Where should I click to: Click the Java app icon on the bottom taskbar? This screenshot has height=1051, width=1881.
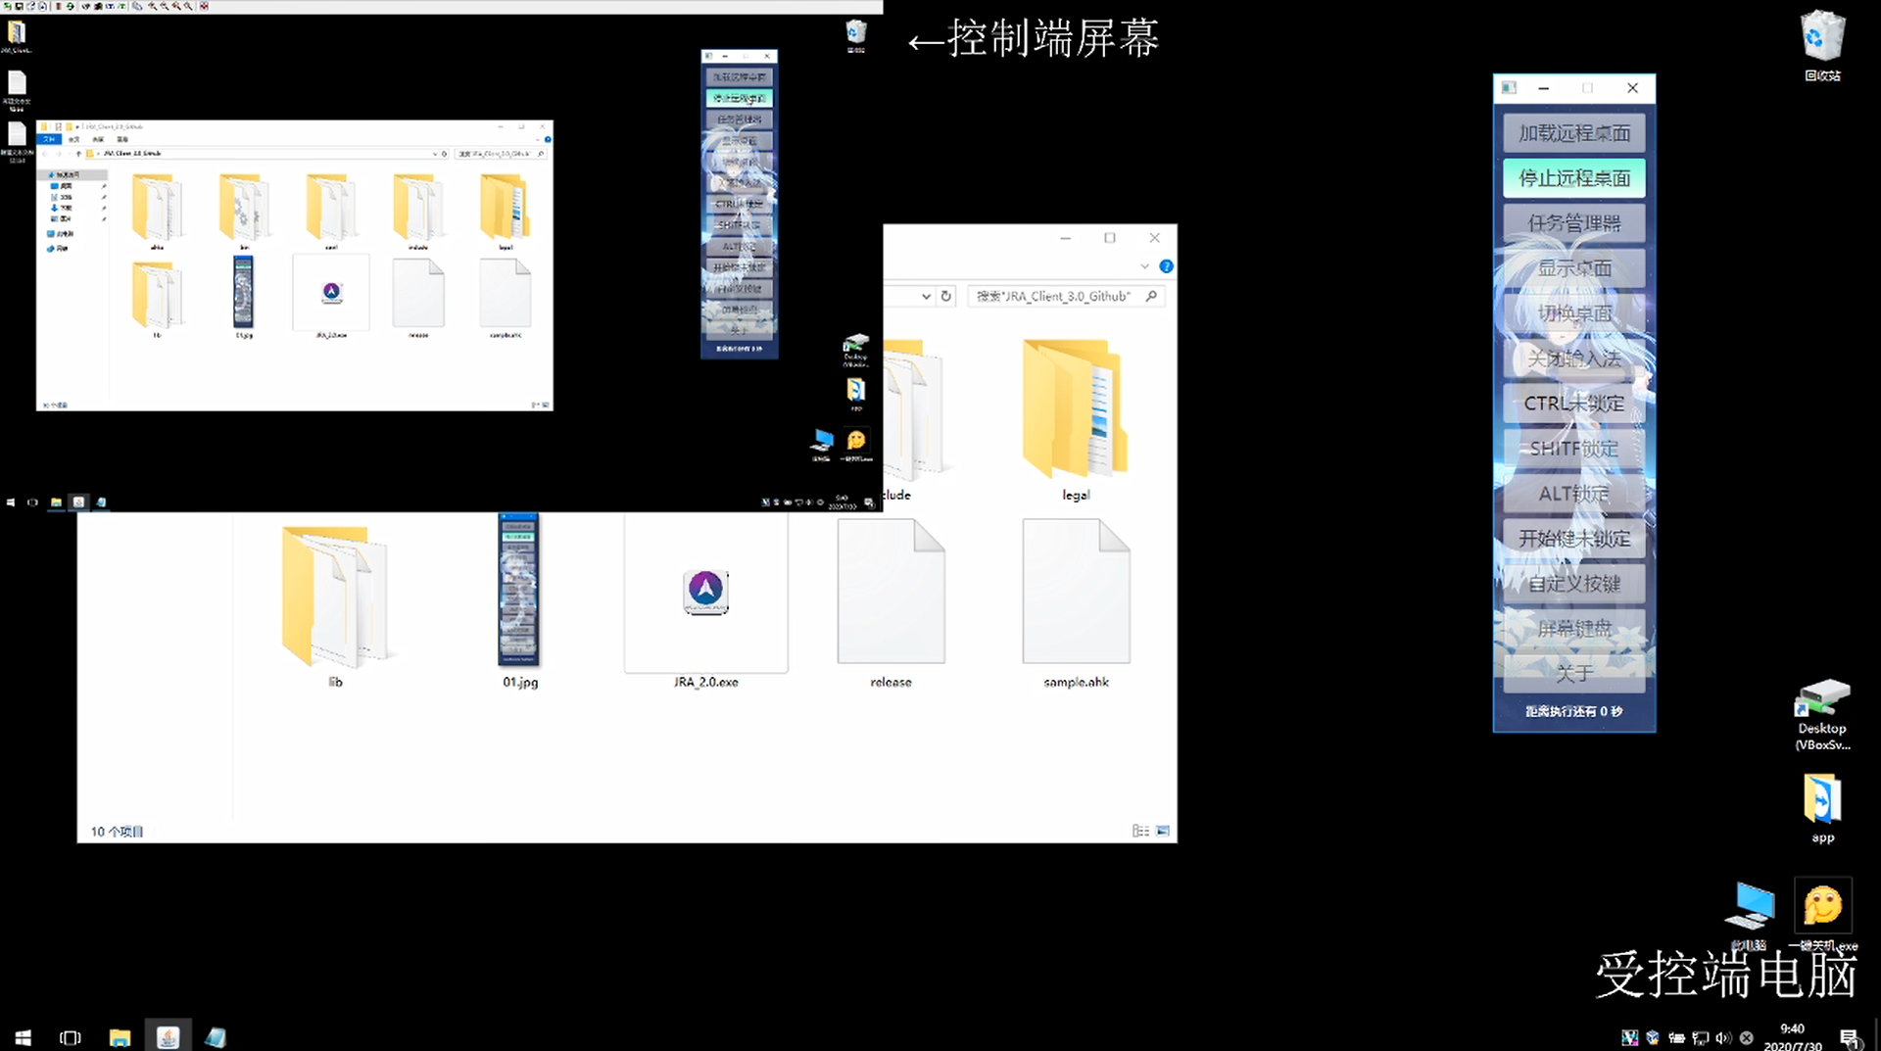(x=168, y=1037)
